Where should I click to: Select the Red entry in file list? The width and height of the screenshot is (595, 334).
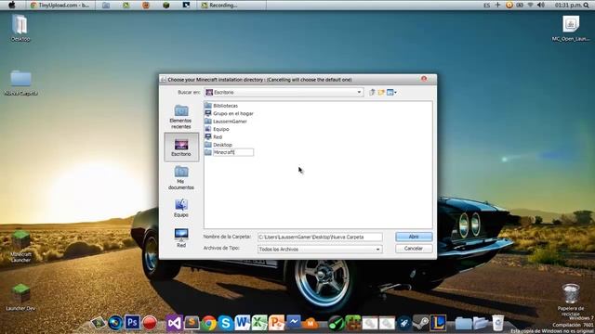pos(213,136)
